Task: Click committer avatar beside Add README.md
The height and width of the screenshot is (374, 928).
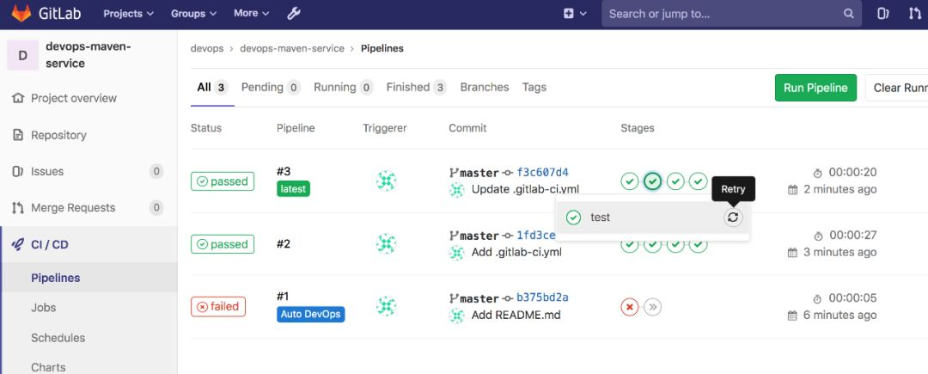Action: tap(456, 315)
